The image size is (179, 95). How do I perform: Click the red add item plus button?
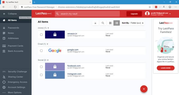coord(144,89)
